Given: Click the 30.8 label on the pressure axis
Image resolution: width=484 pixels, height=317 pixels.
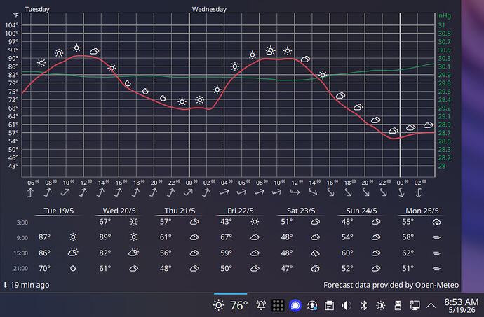Looking at the screenshot, I should (445, 34).
